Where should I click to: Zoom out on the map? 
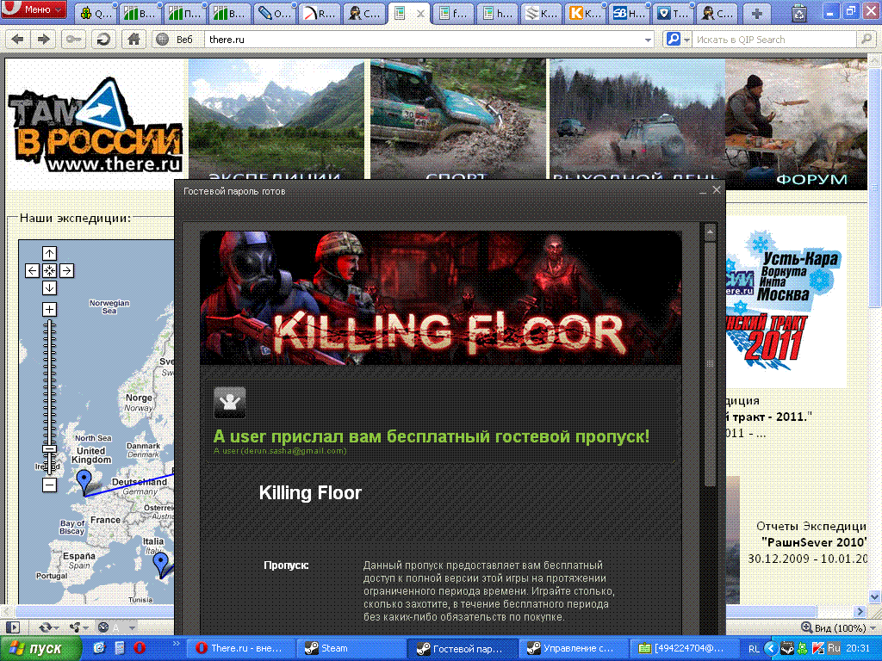click(49, 485)
